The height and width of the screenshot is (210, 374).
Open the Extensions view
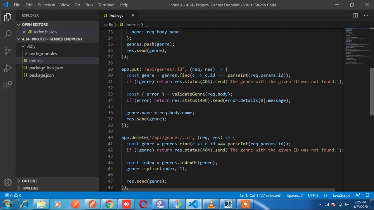[x=8, y=85]
